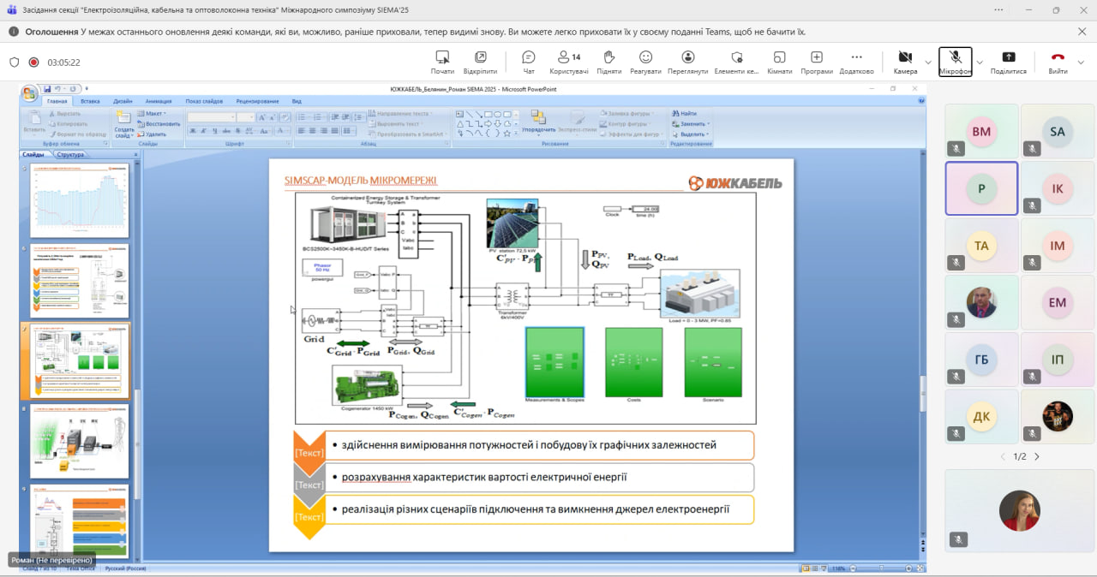Viewport: 1097px width, 577px height.
Task: Toggle the Мікрофон mute button
Action: click(x=955, y=62)
